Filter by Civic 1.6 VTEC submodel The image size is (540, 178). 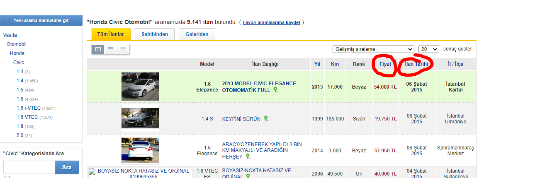click(28, 117)
